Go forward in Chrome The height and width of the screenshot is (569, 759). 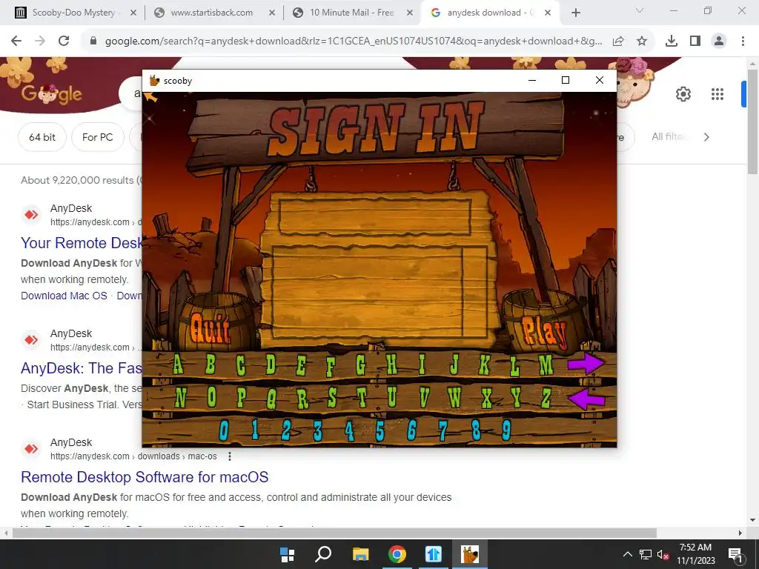pos(40,41)
